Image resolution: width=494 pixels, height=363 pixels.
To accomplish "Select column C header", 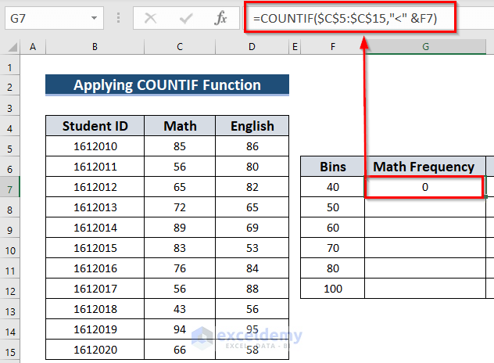I will pos(180,47).
